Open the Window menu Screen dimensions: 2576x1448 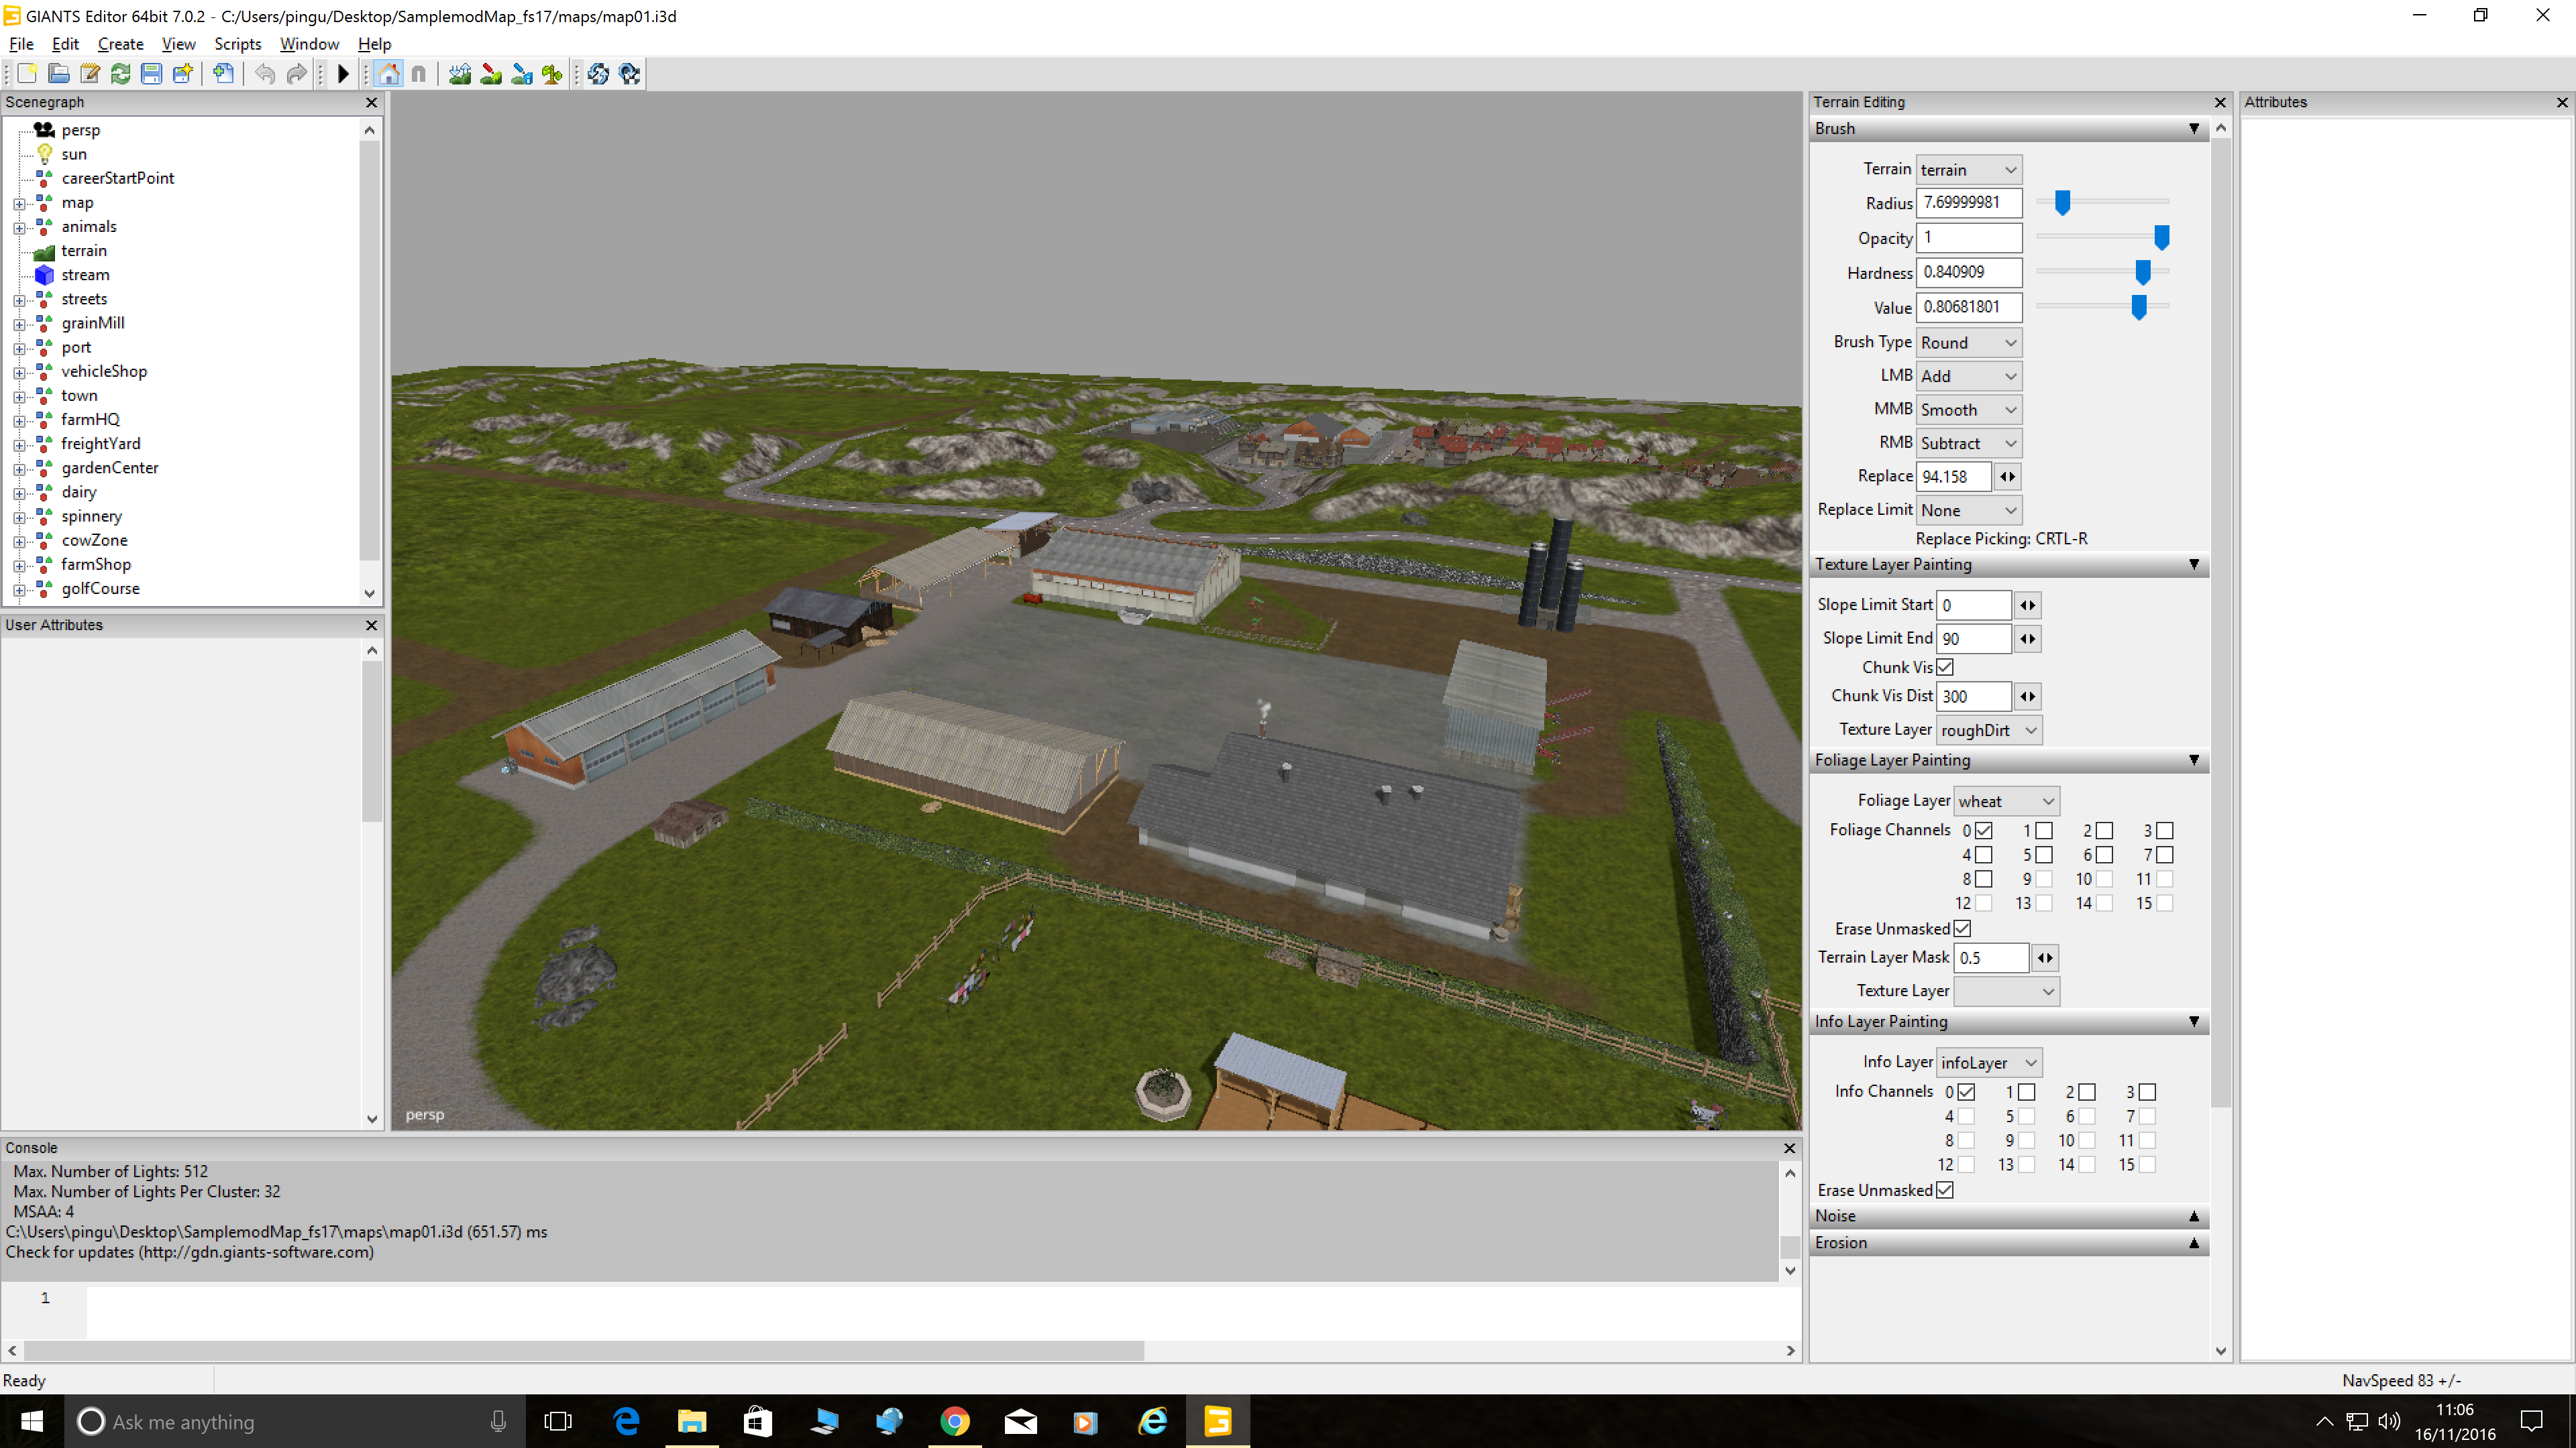(x=309, y=44)
